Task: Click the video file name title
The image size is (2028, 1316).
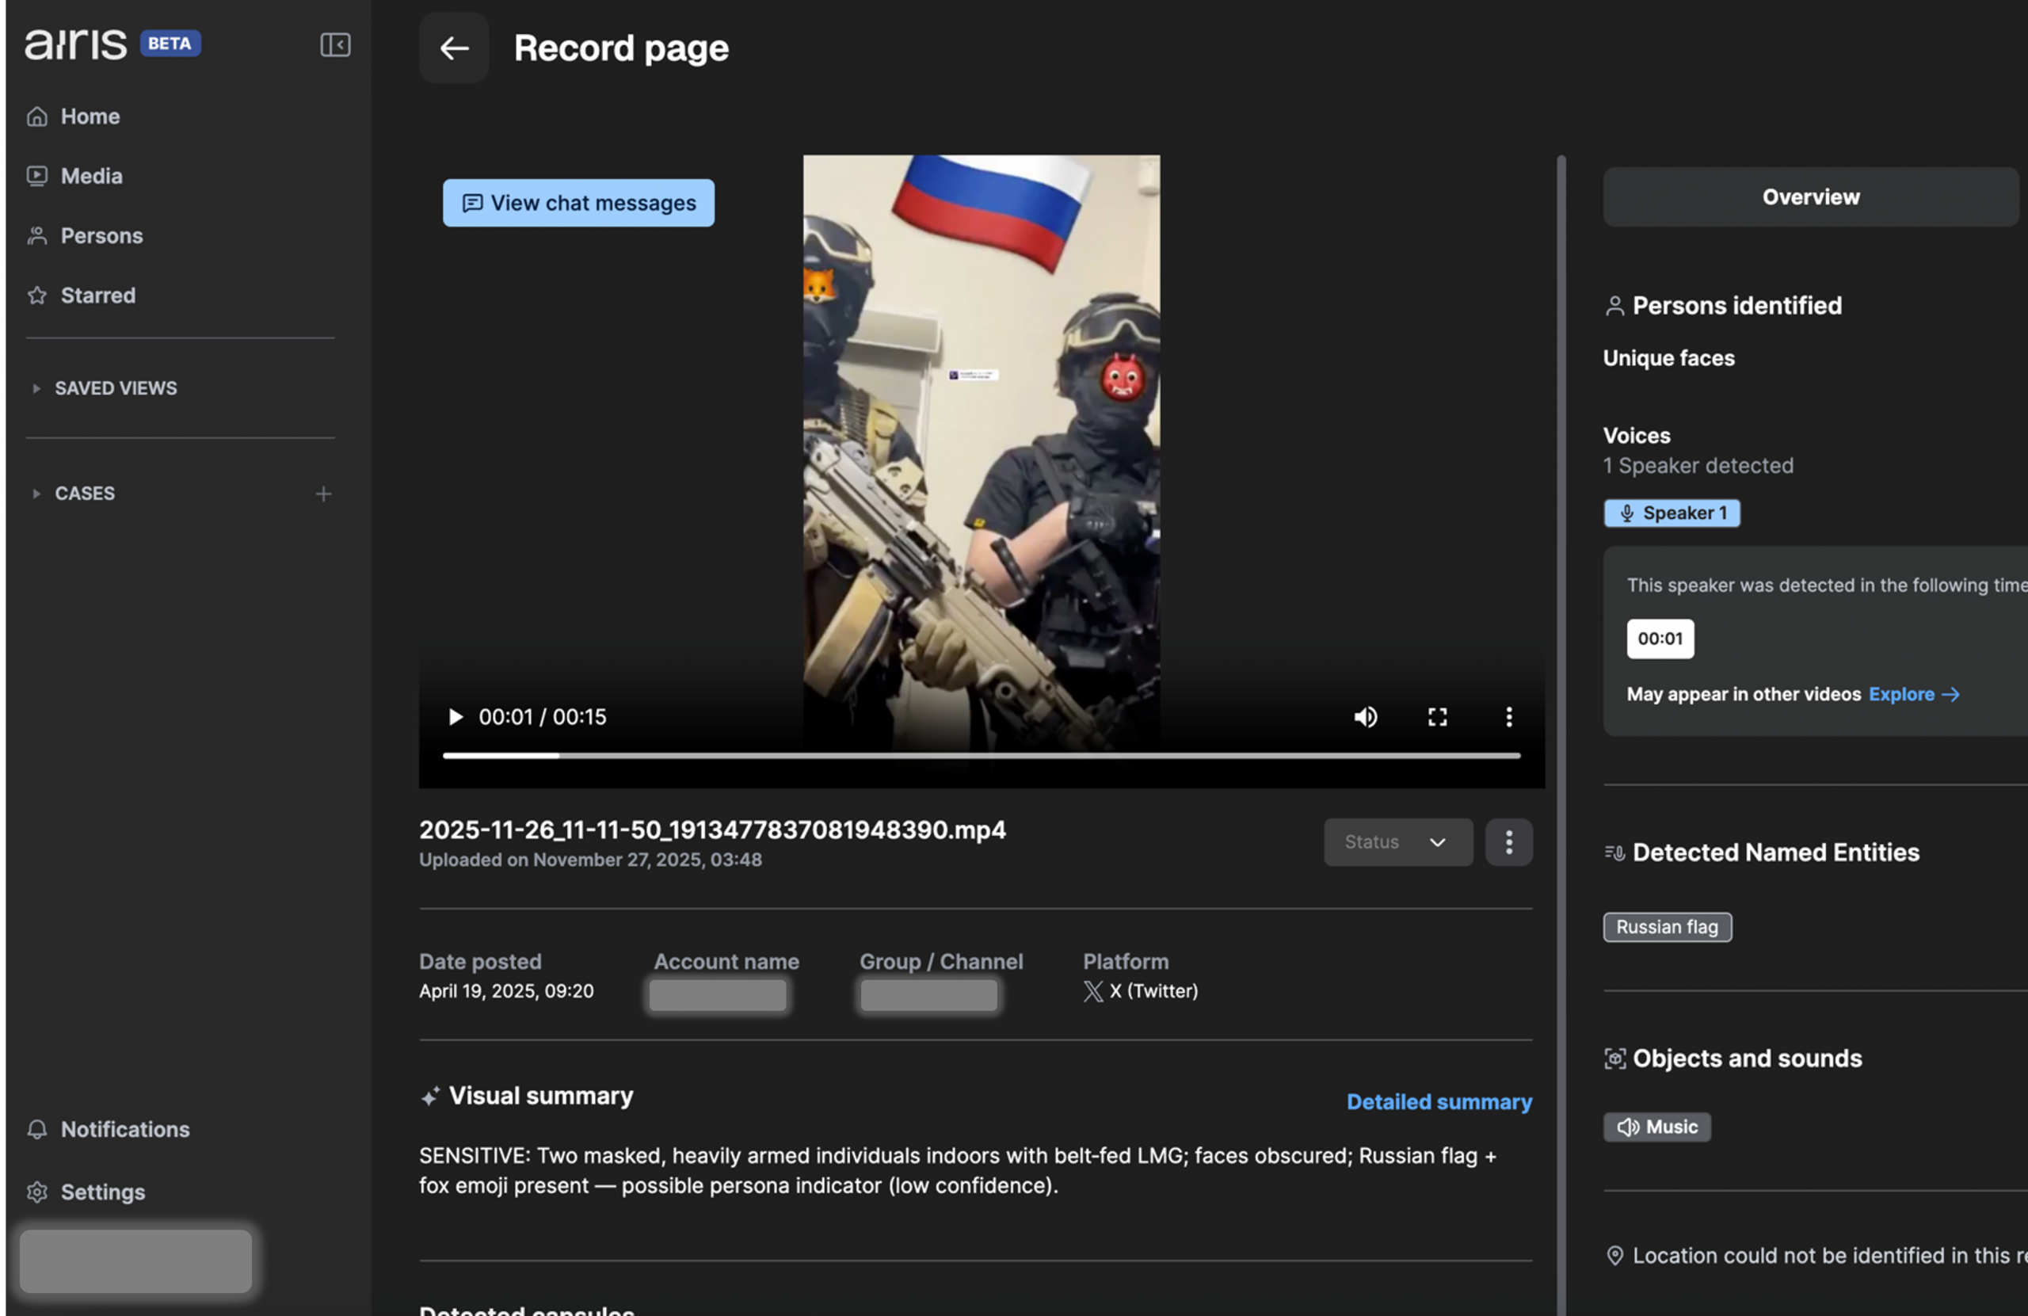Action: [712, 830]
